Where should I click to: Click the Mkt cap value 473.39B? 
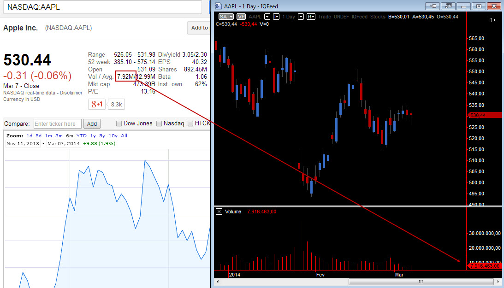pyautogui.click(x=144, y=84)
